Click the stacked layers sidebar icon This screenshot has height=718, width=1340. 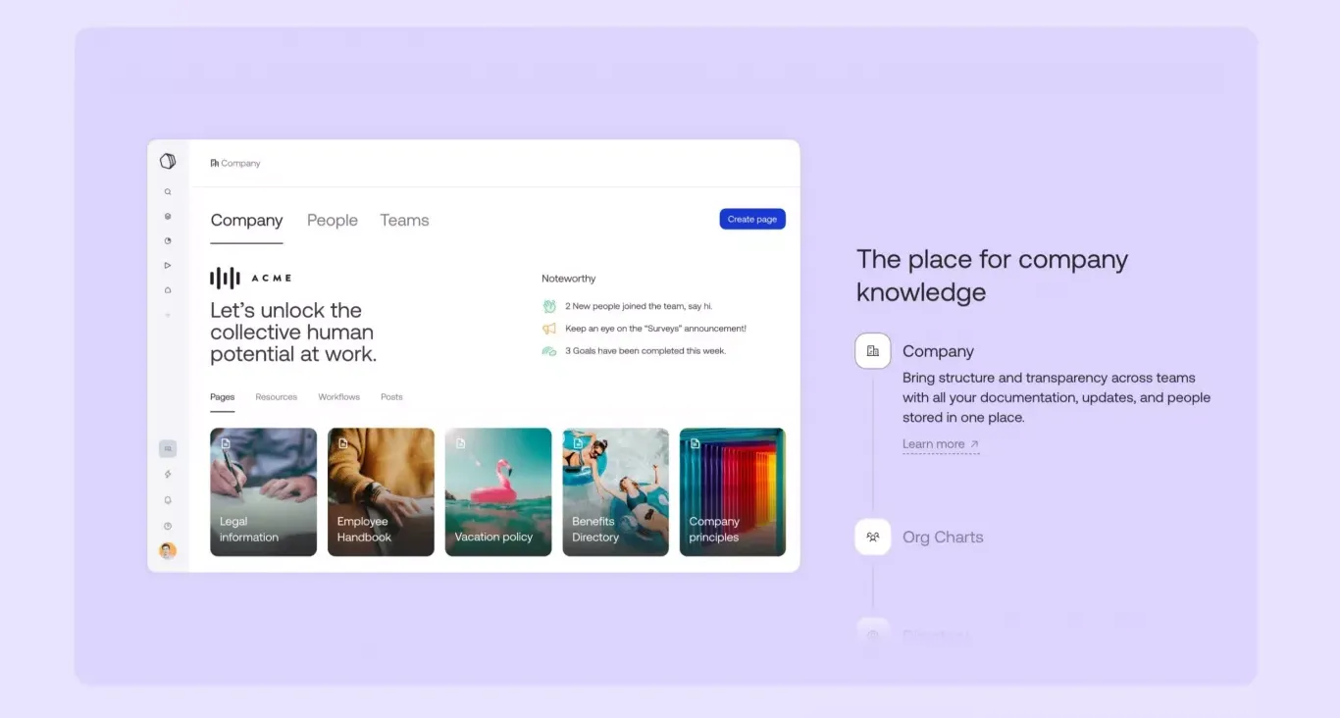tap(168, 217)
